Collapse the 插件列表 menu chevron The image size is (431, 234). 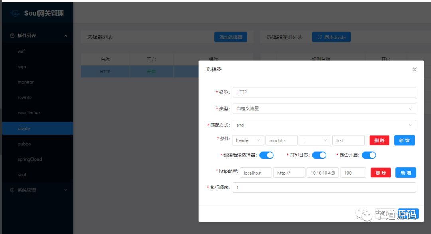pyautogui.click(x=65, y=36)
